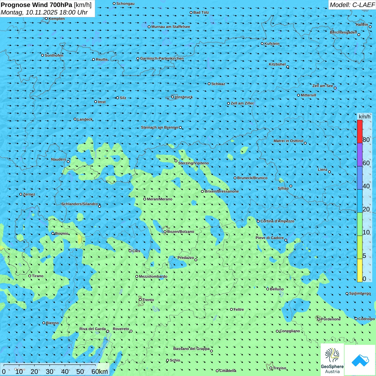
Task: Click the 'Berchtesgaden' label
Action: [x=344, y=32]
